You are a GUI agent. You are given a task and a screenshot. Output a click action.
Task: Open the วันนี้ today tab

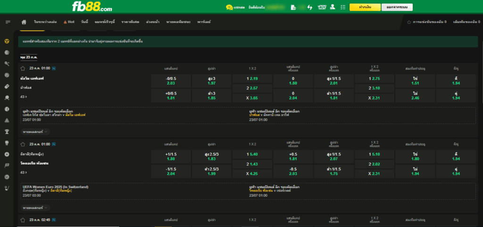click(84, 22)
